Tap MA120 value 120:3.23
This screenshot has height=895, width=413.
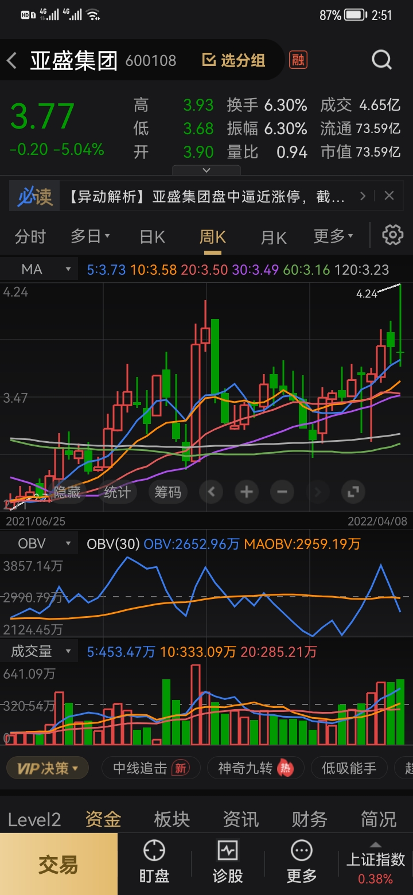360,270
